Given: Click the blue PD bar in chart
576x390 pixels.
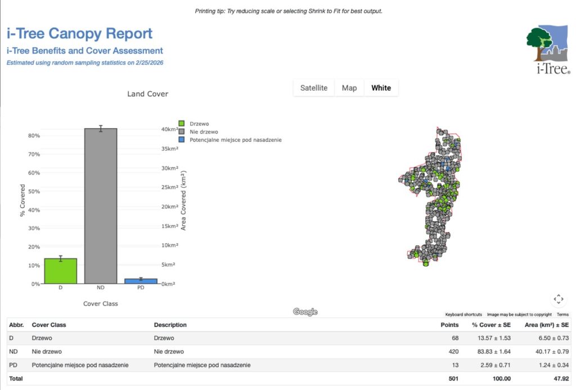Looking at the screenshot, I should (141, 281).
